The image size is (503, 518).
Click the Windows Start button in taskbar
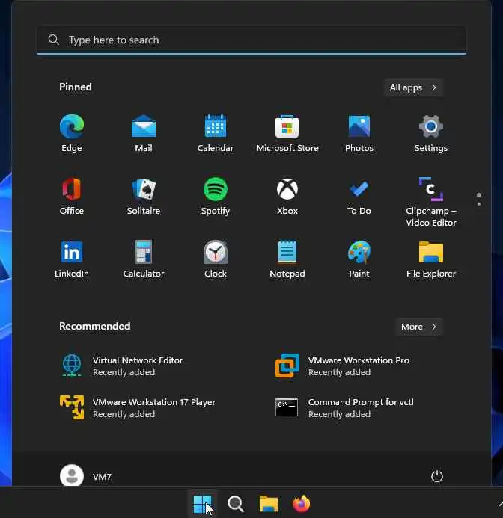click(202, 504)
